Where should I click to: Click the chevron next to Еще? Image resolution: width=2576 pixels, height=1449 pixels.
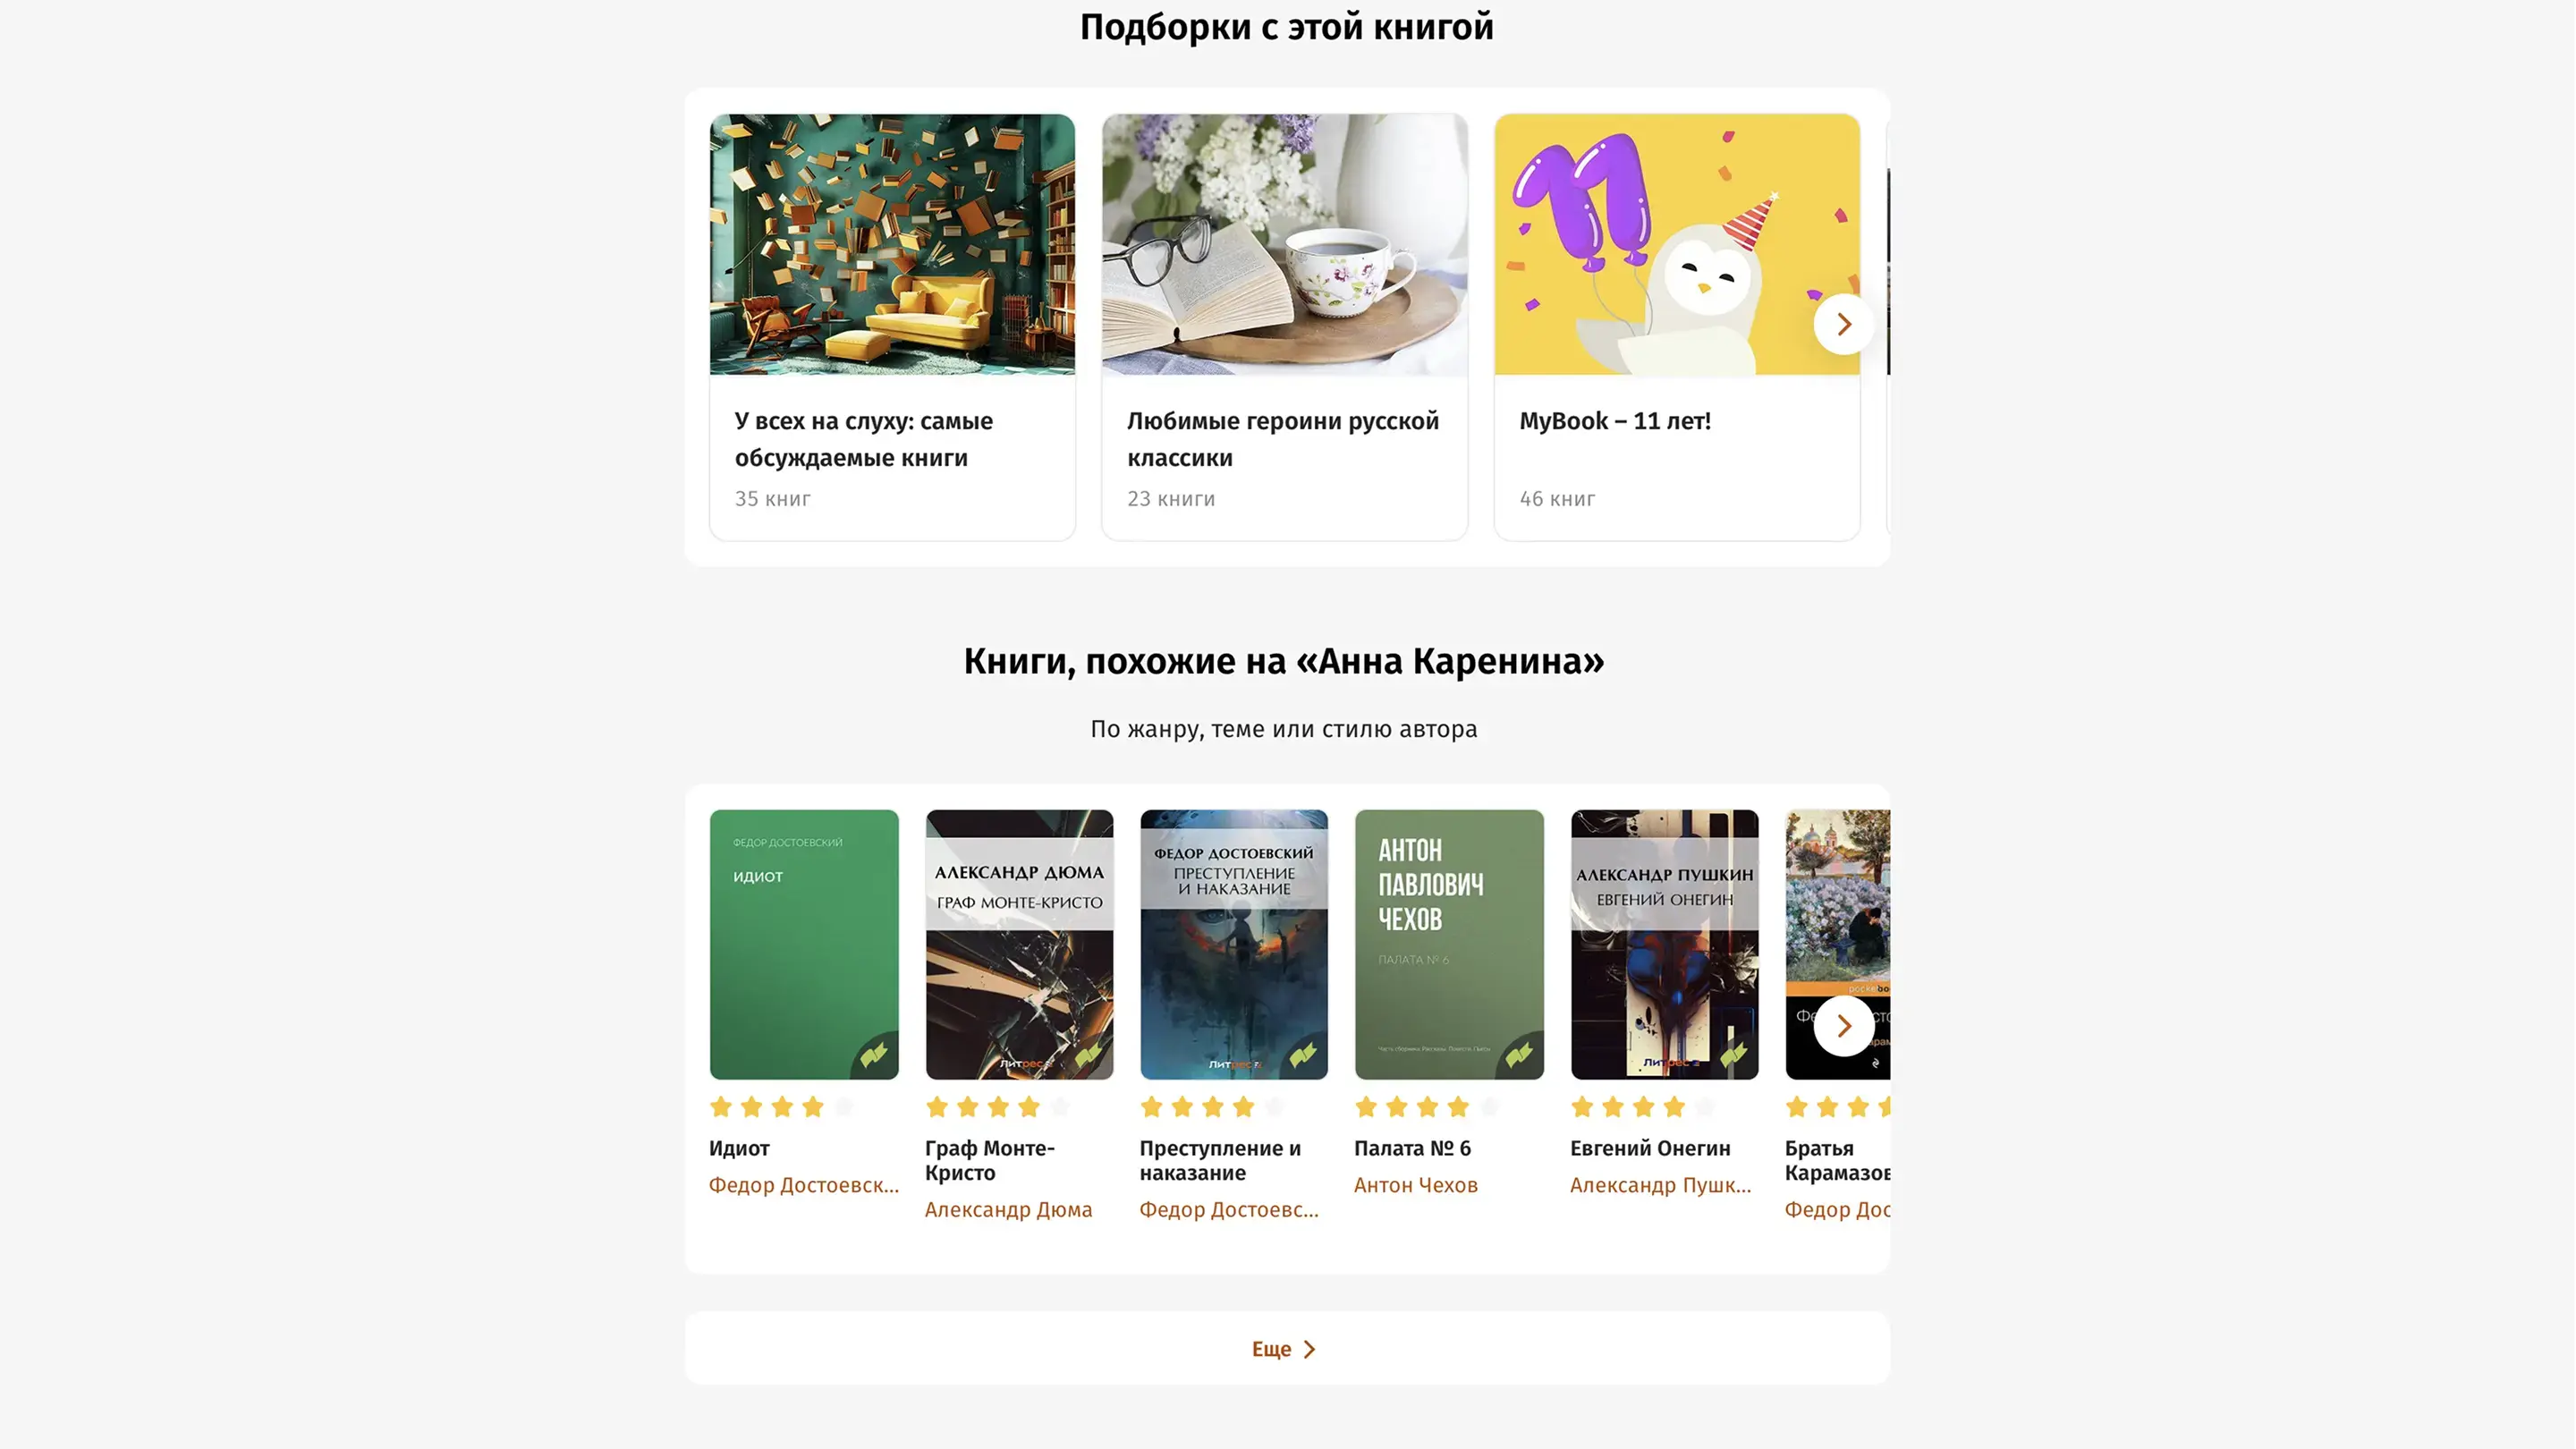[1309, 1349]
